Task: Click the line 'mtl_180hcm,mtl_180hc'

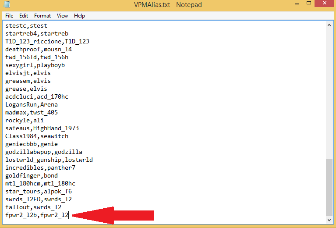Action: coord(40,184)
